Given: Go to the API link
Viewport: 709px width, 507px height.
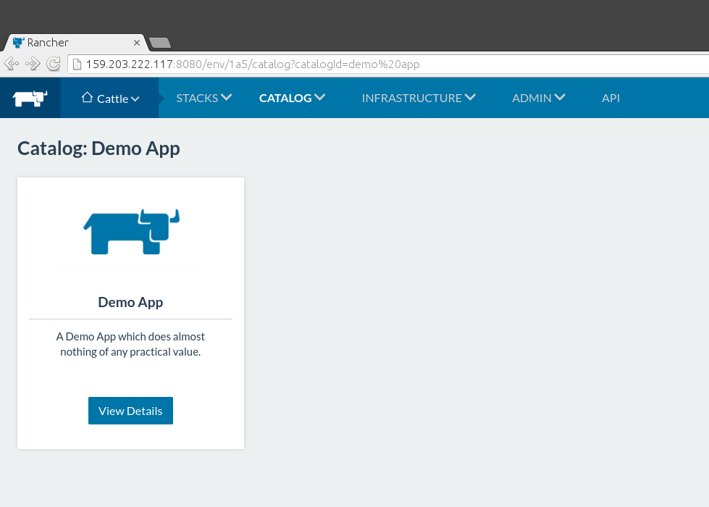Looking at the screenshot, I should coord(611,99).
